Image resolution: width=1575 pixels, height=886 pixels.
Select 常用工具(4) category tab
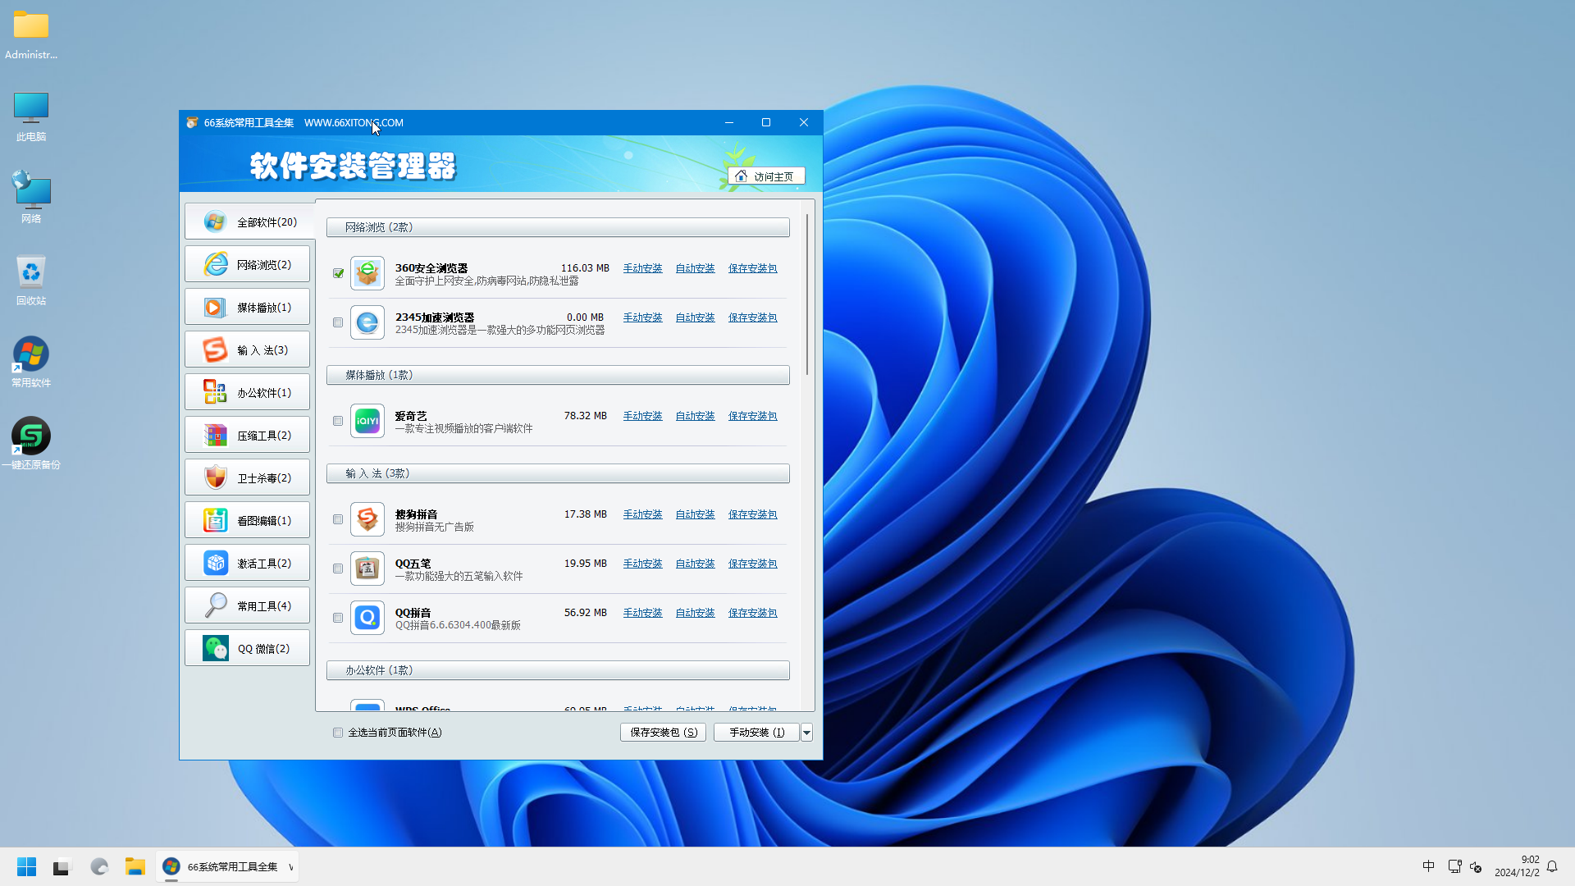(x=247, y=605)
